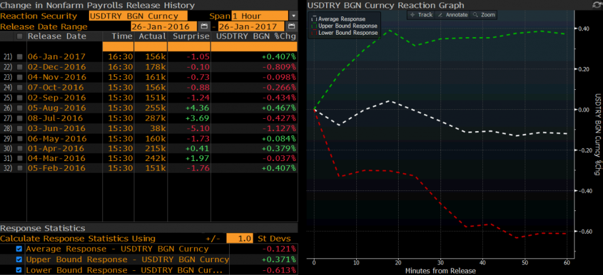Click Response Statistics section header
The height and width of the screenshot is (275, 603).
[42, 228]
